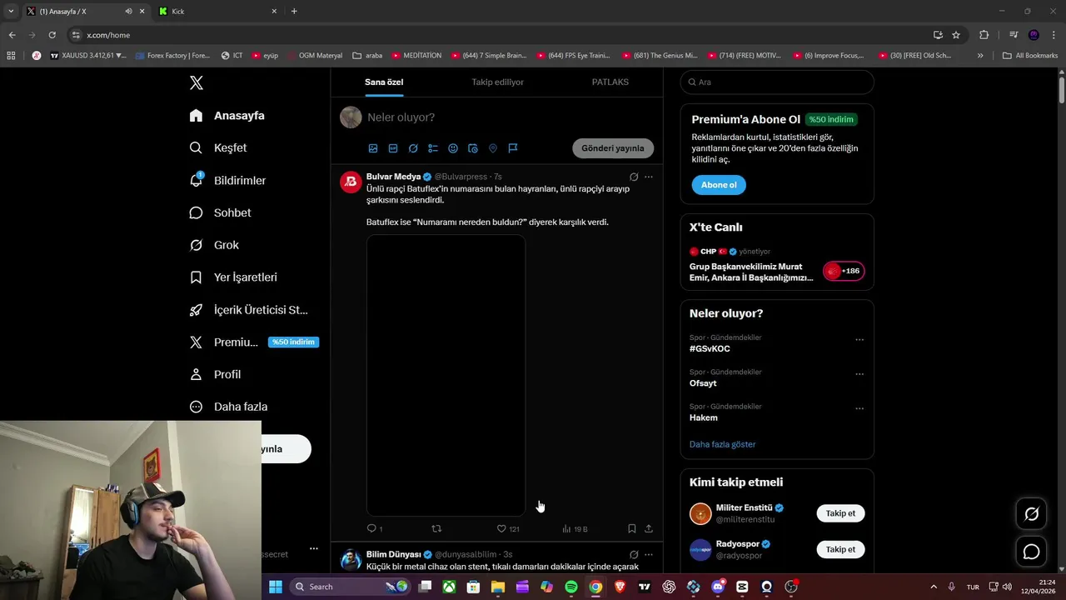1066x600 pixels.
Task: Reply to Bulvar Medya post
Action: pos(375,528)
